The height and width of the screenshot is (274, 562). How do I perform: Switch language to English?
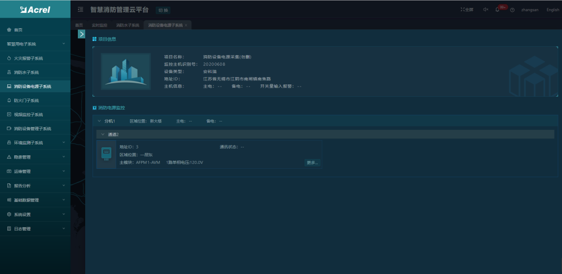pyautogui.click(x=552, y=10)
